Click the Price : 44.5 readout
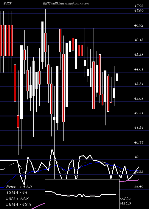The image size is (149, 209). point(19,187)
